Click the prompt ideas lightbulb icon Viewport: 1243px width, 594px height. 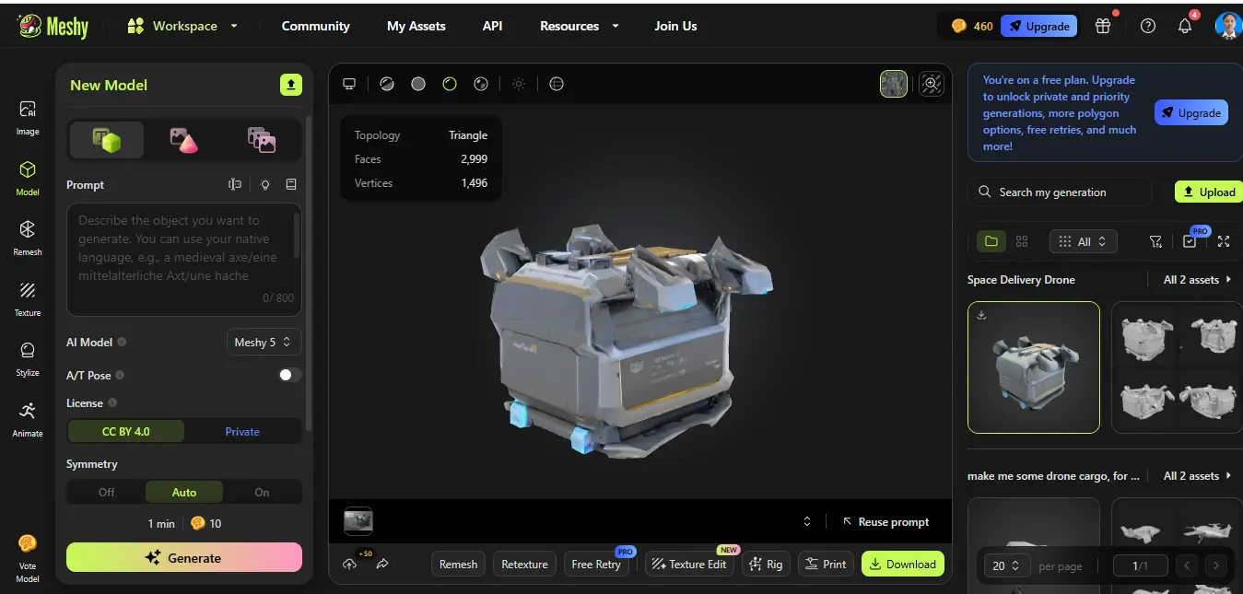pos(264,184)
